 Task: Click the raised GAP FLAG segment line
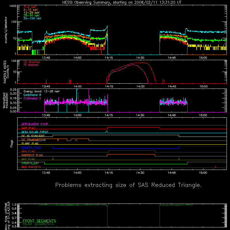click(x=134, y=127)
